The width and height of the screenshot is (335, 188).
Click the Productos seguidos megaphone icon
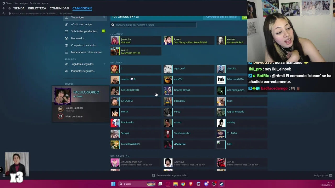[x=66, y=71]
